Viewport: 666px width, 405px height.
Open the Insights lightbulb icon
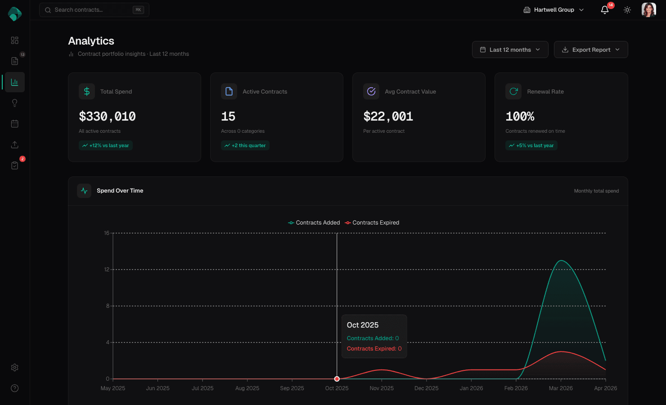click(14, 103)
